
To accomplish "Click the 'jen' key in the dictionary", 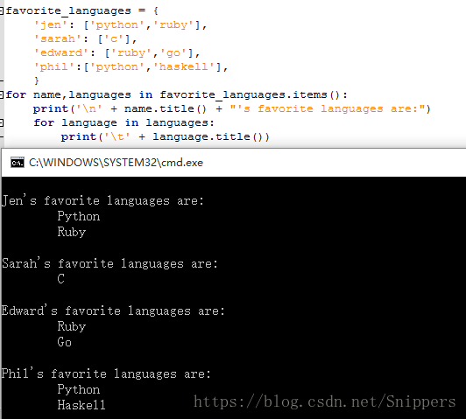I will (x=51, y=24).
